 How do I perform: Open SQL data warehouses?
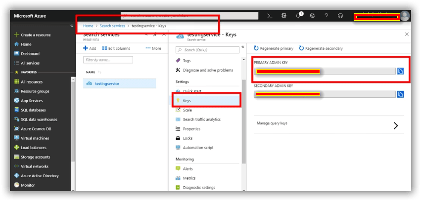click(36, 119)
